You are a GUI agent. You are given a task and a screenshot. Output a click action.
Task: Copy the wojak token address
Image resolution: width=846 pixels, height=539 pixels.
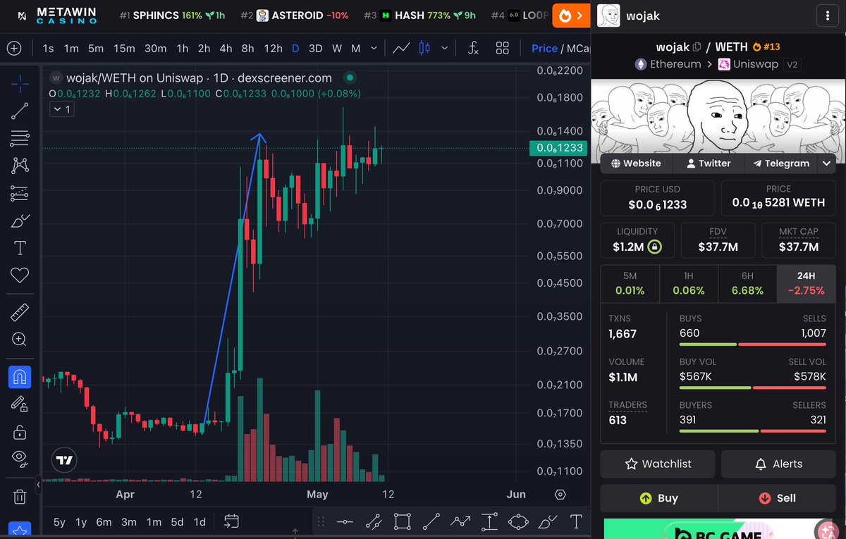[697, 47]
